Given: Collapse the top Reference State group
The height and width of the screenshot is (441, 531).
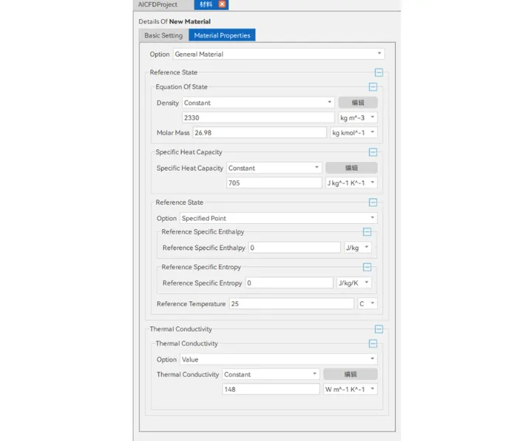Looking at the screenshot, I should pos(378,72).
